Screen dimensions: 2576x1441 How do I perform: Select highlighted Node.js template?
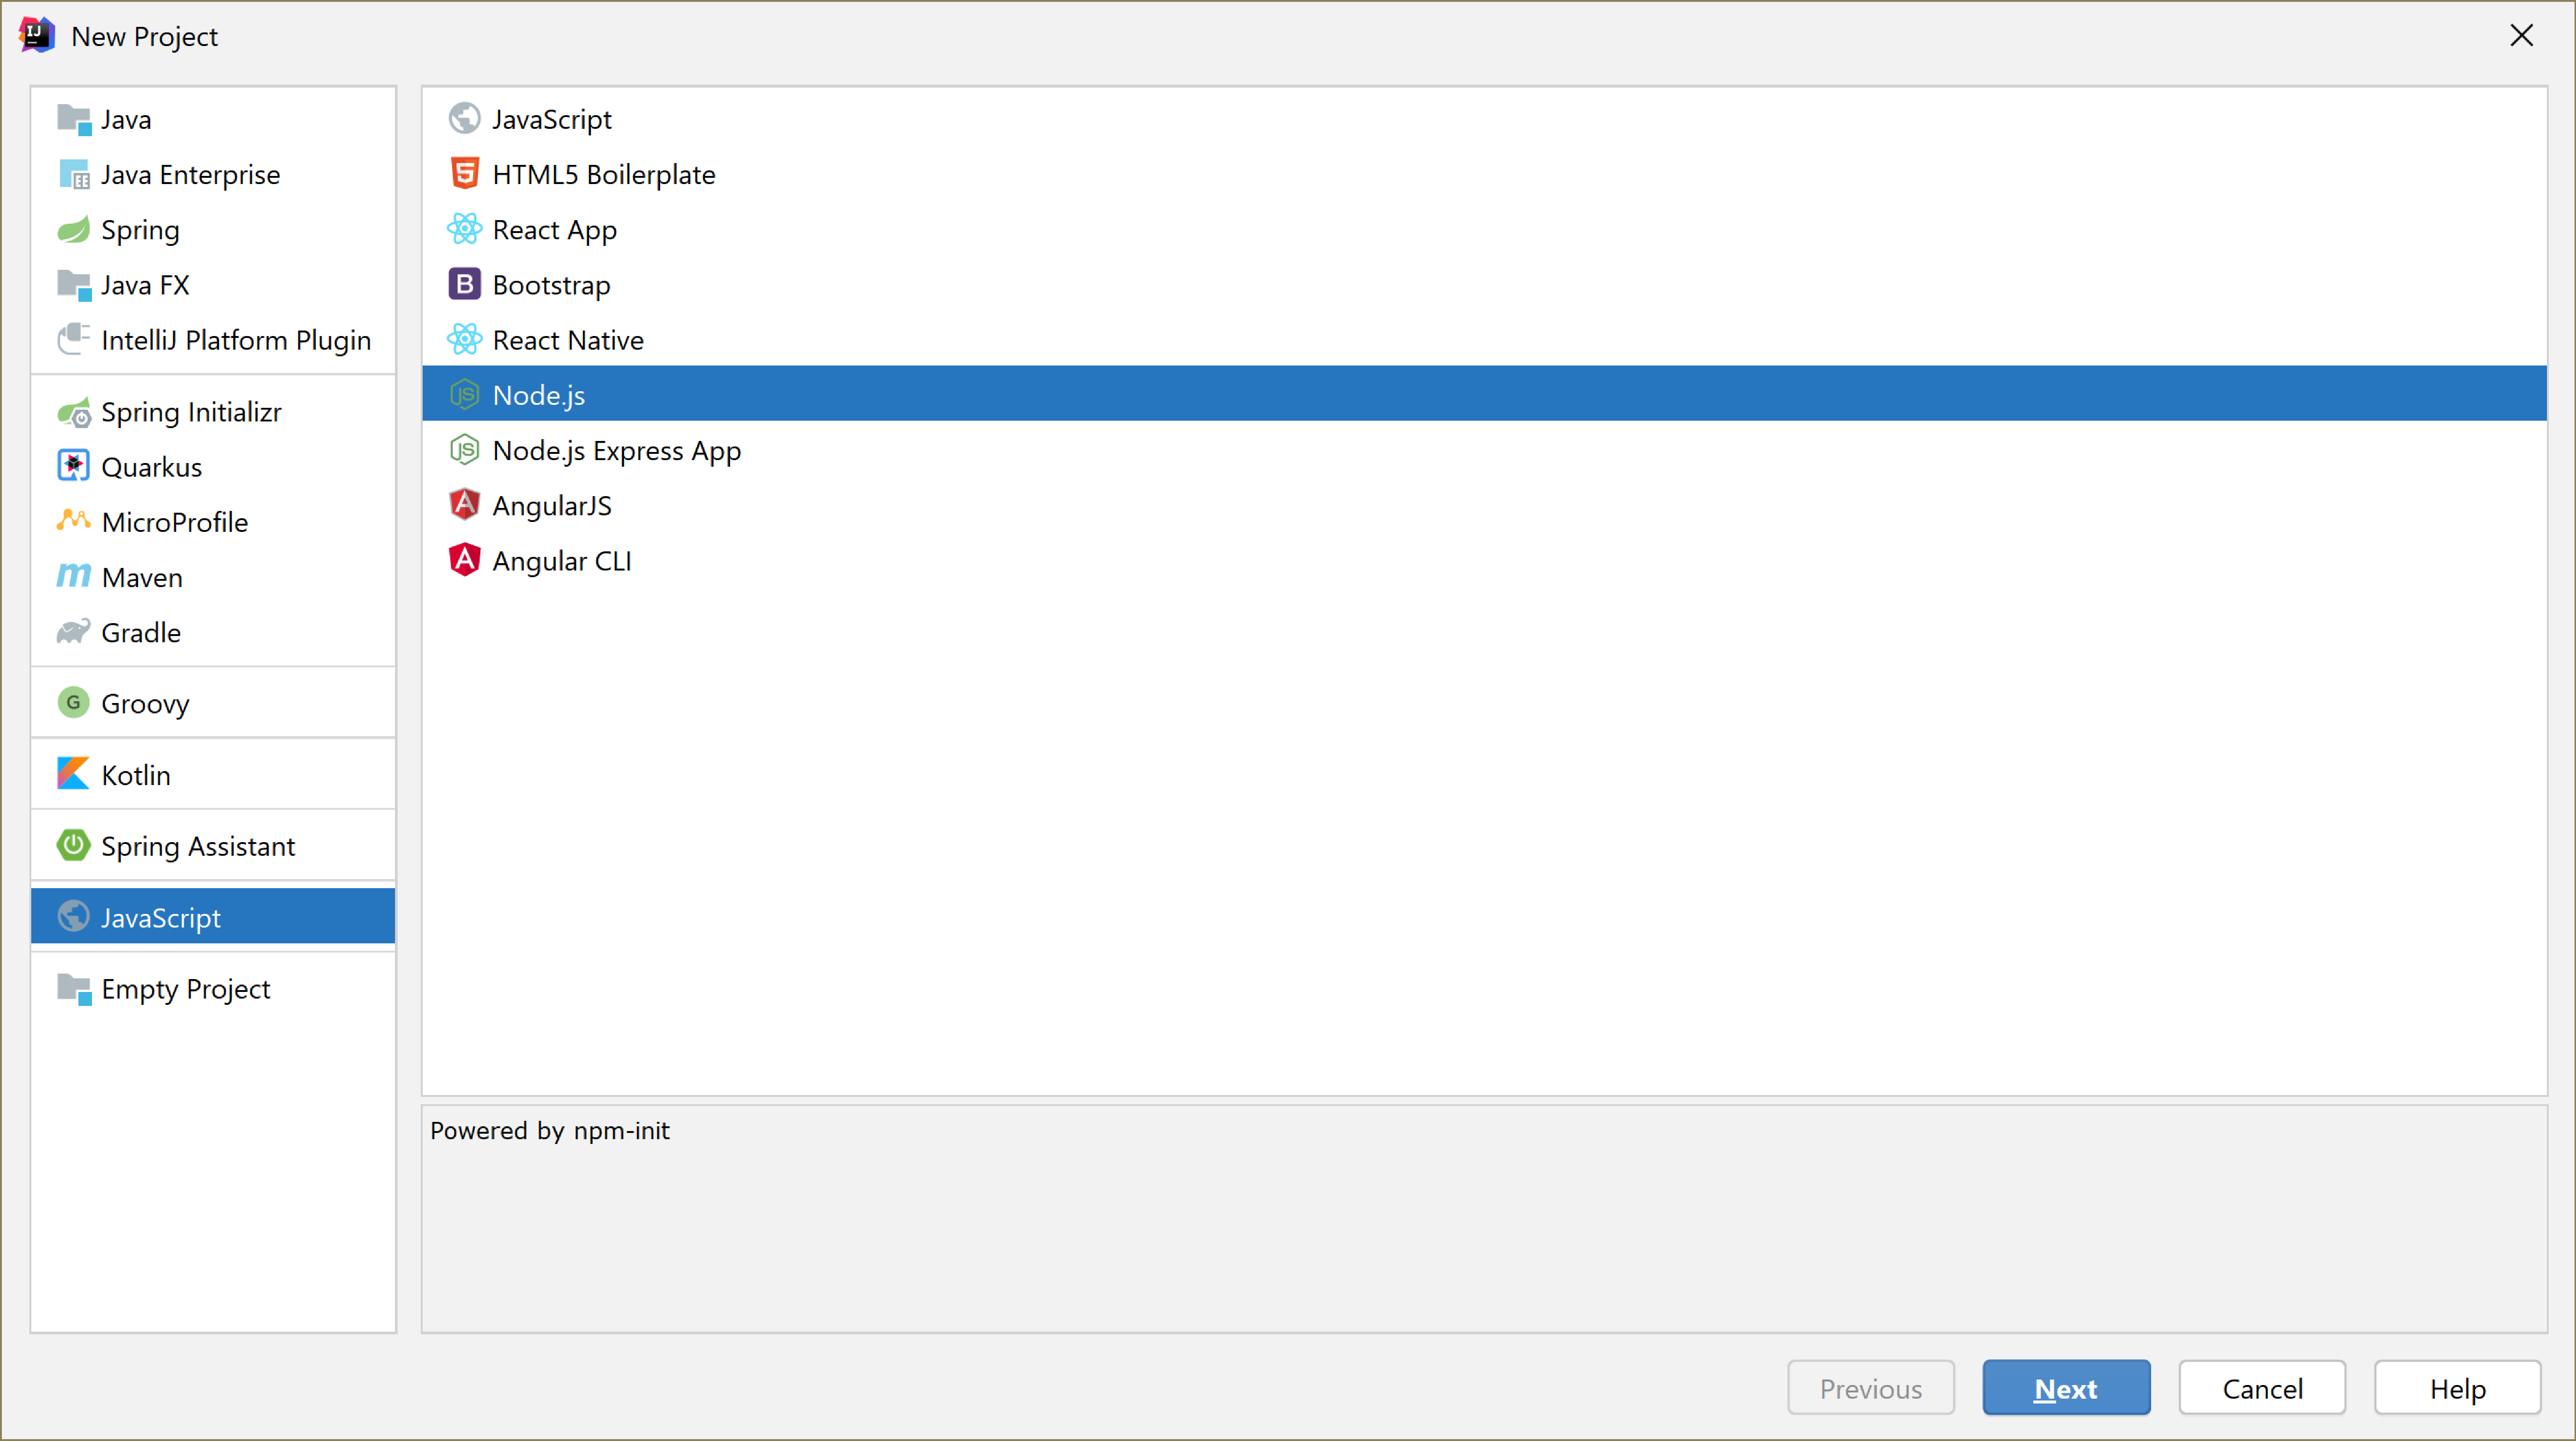(1484, 394)
